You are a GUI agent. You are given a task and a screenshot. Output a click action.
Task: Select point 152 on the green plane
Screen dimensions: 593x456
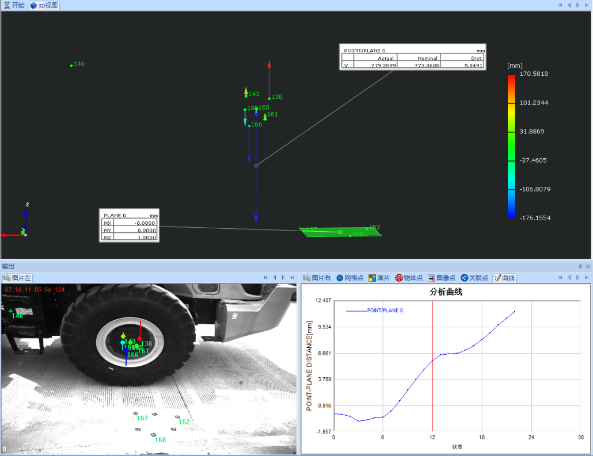pos(367,228)
